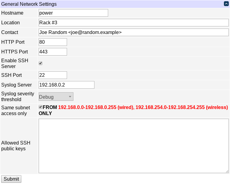Viewport: 230px width, 184px height.
Task: Click the Enable SSH Server label
Action: (x=15, y=63)
